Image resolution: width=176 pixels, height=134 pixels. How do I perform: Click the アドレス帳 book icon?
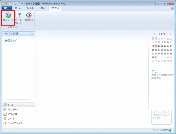pyautogui.click(x=5, y=114)
